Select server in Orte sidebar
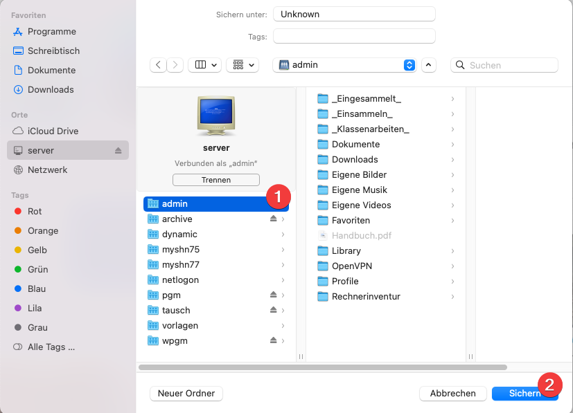The image size is (573, 413). click(68, 150)
